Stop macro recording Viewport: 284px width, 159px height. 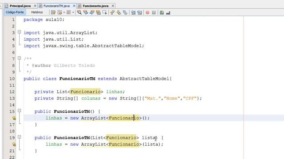tap(154, 12)
